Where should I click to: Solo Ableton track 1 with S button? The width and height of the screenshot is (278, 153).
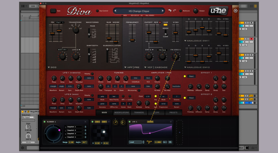pyautogui.click(x=247, y=23)
